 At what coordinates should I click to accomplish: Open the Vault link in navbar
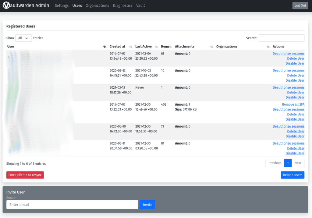(x=140, y=5)
